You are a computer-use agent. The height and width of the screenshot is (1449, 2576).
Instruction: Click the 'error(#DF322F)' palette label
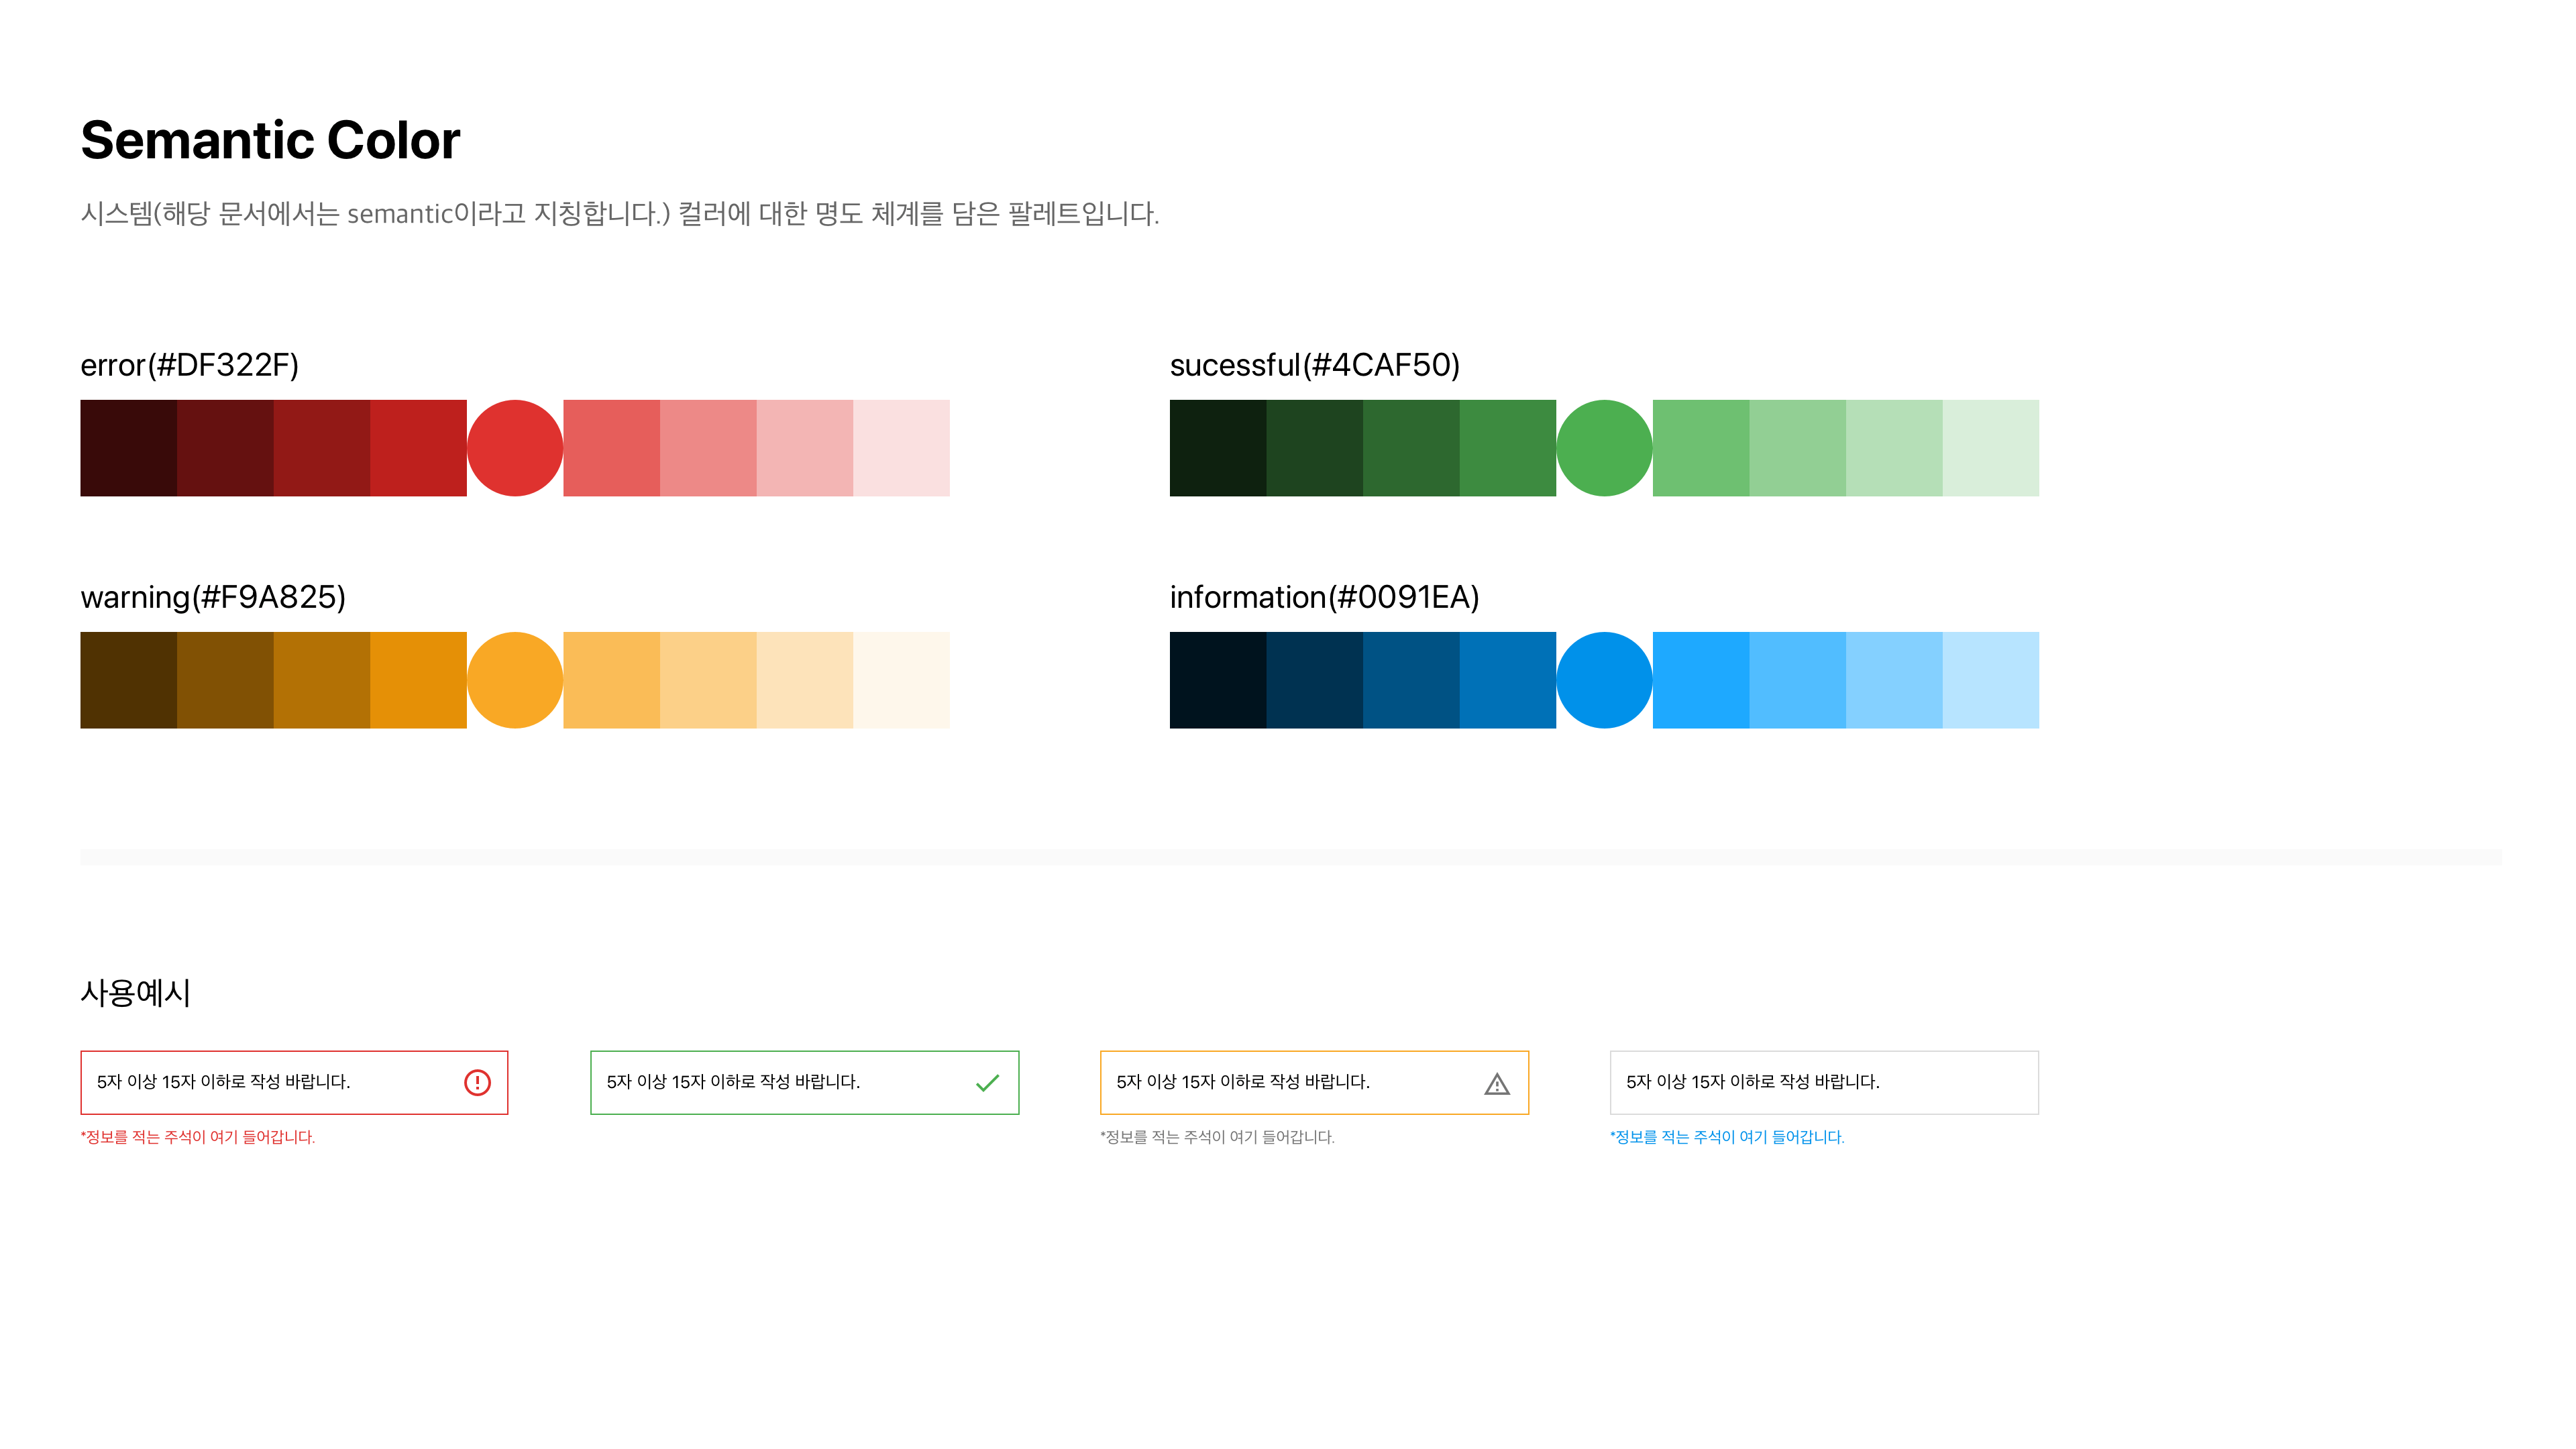coord(190,365)
